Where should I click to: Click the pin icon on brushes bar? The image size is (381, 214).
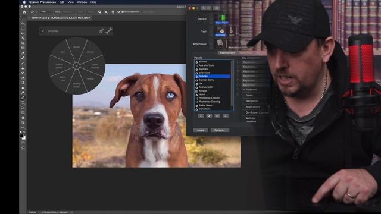coord(101,31)
